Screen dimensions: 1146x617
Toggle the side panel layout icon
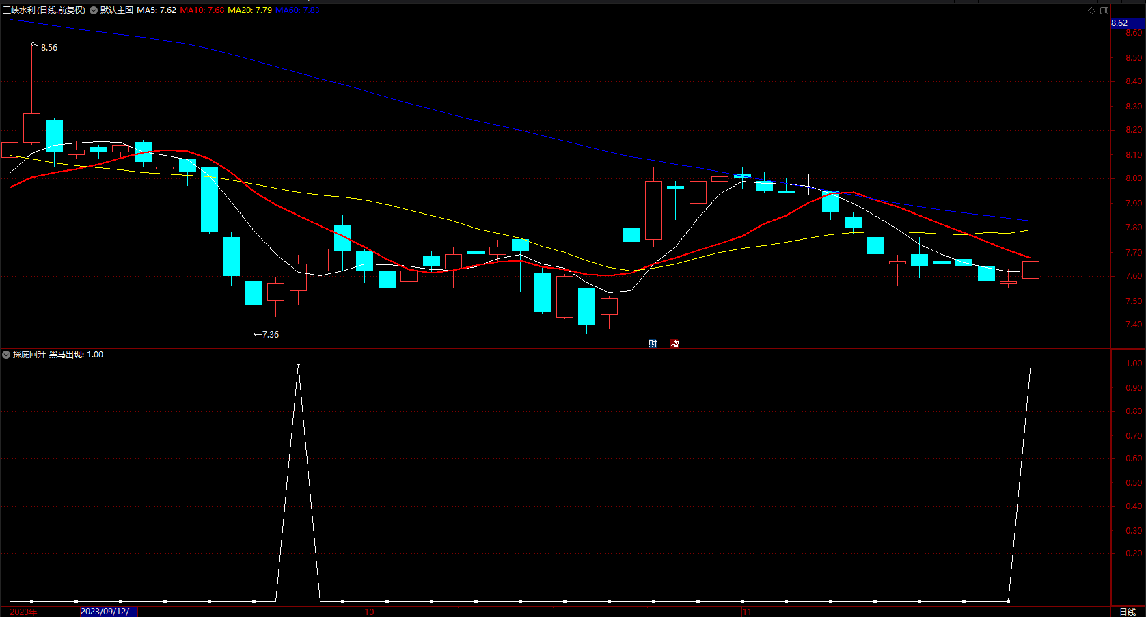pyautogui.click(x=1104, y=10)
